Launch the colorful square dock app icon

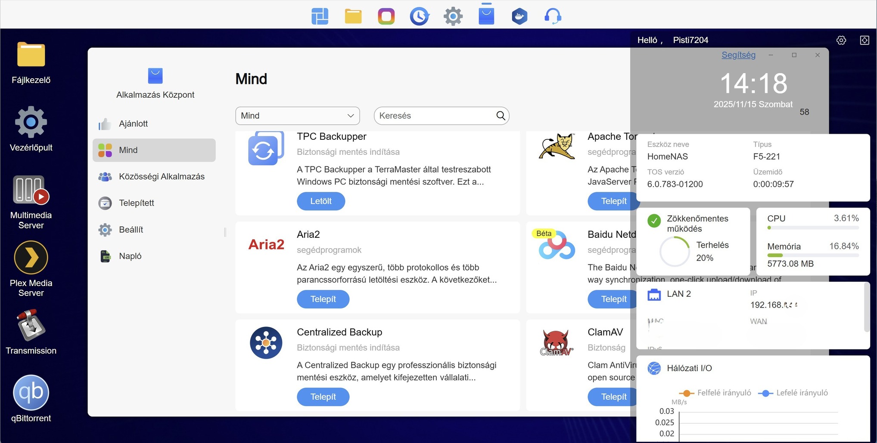click(x=386, y=16)
